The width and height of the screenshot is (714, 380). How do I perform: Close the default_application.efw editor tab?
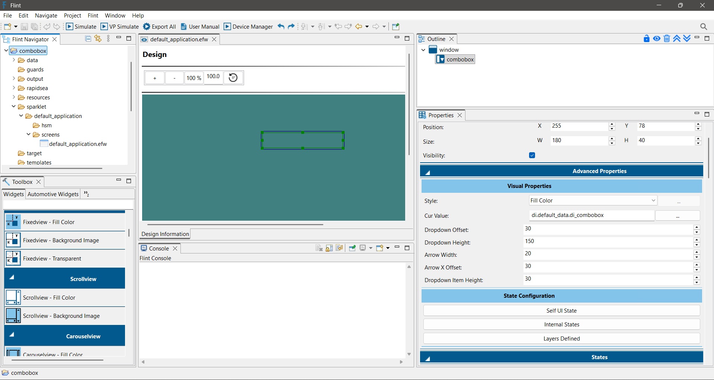coord(214,39)
